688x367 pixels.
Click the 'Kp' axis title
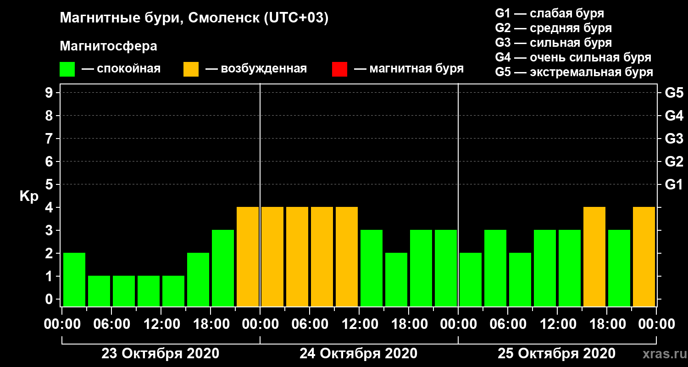point(29,196)
